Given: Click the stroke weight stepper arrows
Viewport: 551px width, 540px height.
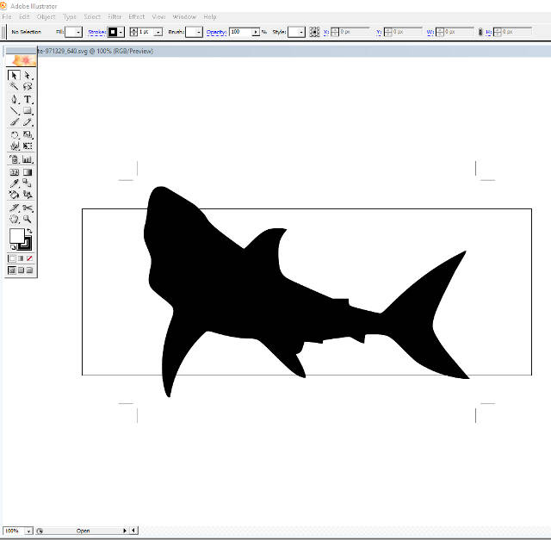Looking at the screenshot, I should click(133, 32).
